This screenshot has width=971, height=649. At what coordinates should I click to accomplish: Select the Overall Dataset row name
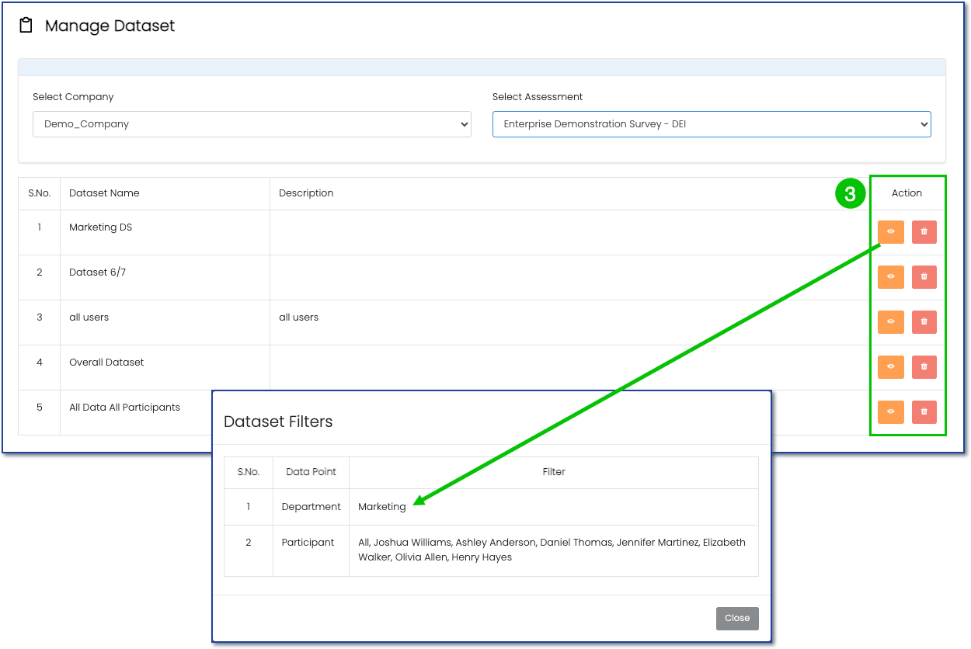click(106, 363)
